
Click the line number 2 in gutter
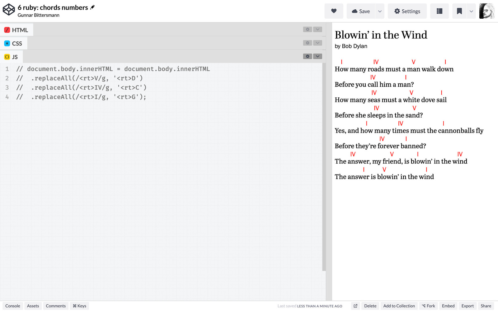(x=7, y=78)
